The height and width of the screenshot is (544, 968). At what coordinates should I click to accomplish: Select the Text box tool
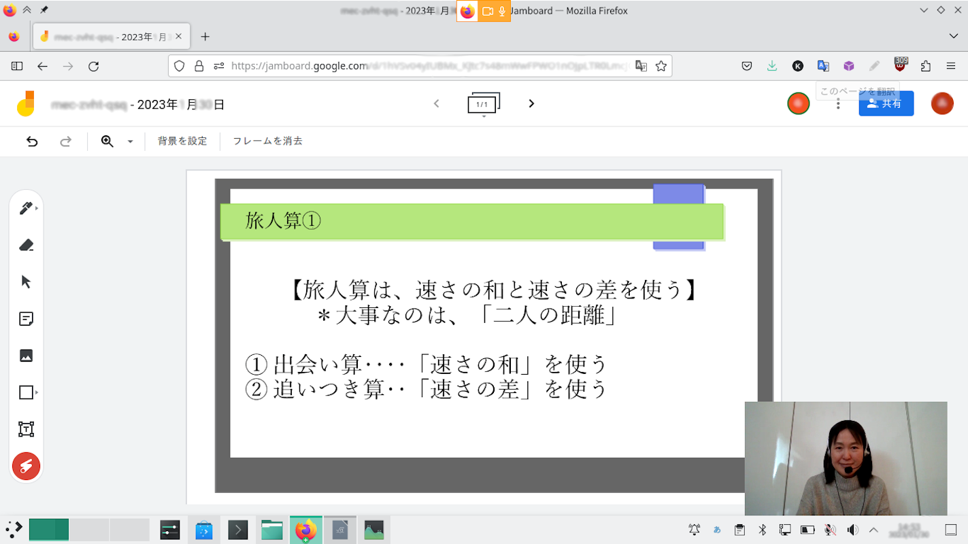pos(26,429)
